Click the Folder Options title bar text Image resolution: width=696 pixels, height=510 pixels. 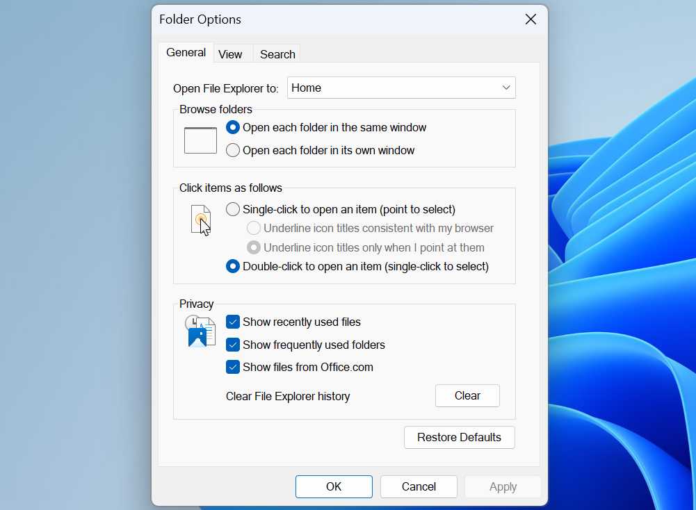(200, 19)
